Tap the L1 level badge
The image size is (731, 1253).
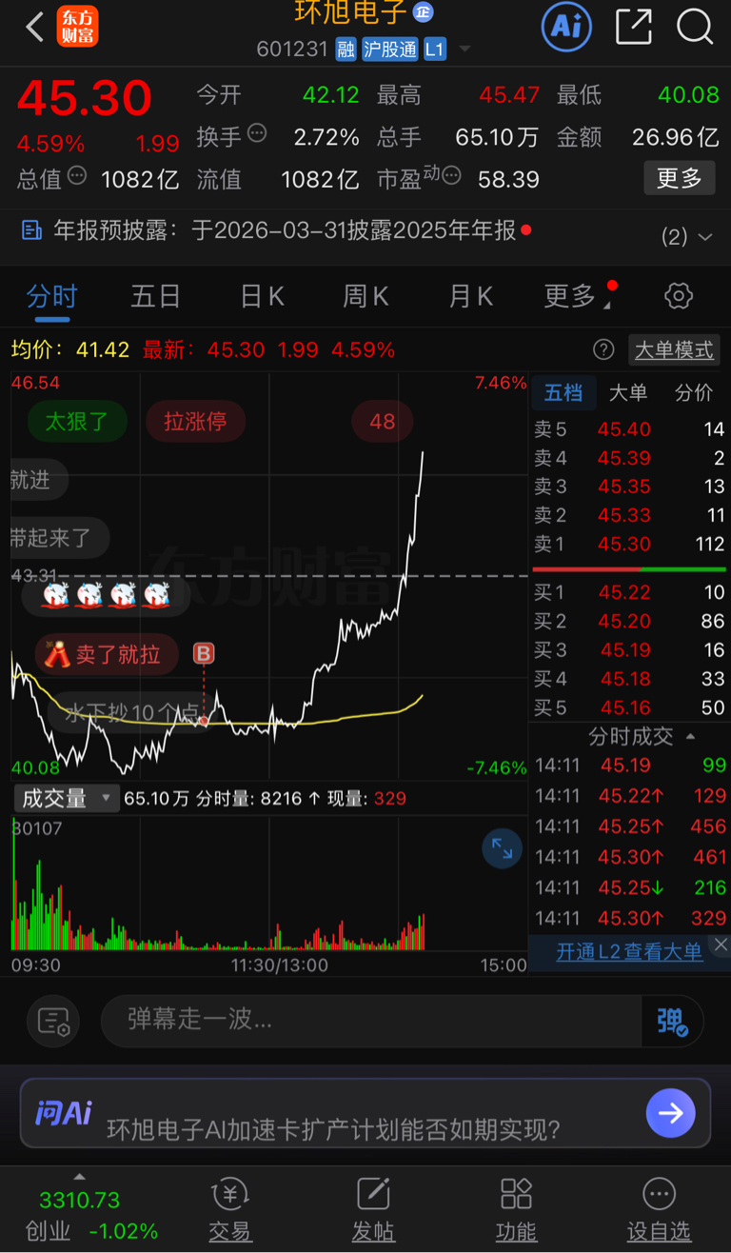[x=434, y=50]
